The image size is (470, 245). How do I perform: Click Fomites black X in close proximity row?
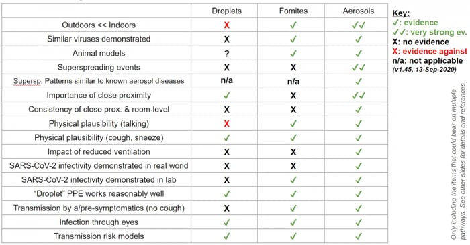(x=293, y=96)
